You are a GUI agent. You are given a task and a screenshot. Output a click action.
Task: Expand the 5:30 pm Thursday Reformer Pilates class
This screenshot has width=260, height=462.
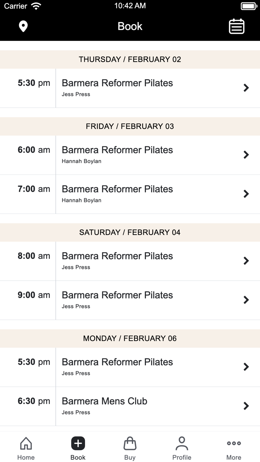(130, 88)
